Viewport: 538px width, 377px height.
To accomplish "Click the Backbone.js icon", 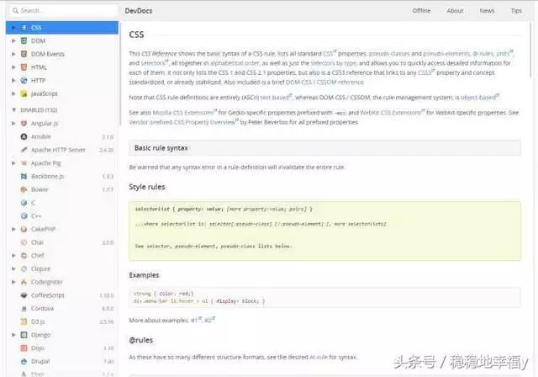I will 24,176.
